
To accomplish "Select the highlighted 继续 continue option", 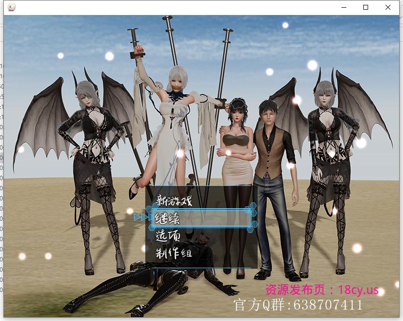I will (201, 218).
